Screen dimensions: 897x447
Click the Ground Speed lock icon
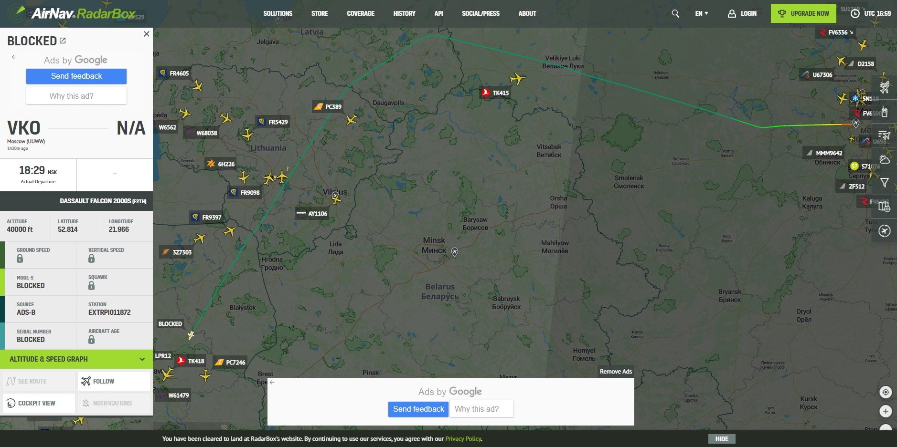pos(20,258)
